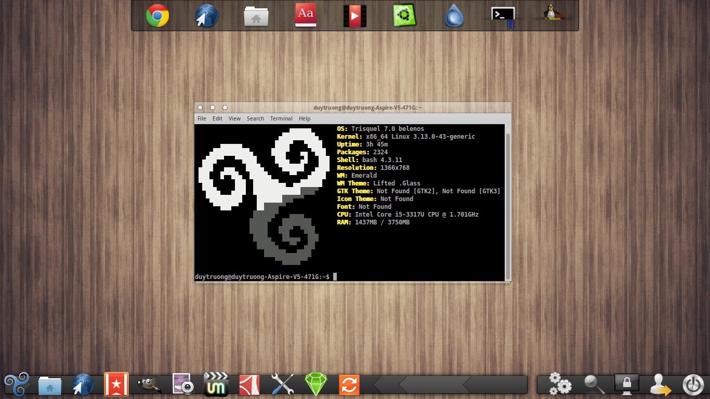Open the grey Home folder in top dock
710x399 pixels.
(x=256, y=16)
